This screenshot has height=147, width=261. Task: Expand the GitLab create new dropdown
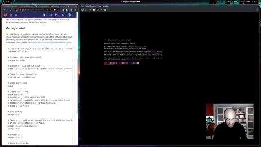coord(45,15)
